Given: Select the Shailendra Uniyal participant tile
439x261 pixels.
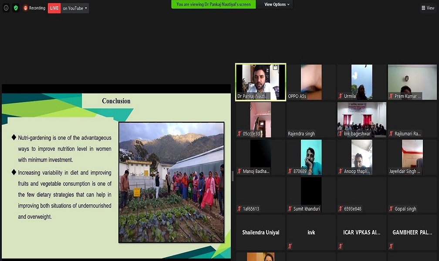Looking at the screenshot, I should [x=261, y=233].
